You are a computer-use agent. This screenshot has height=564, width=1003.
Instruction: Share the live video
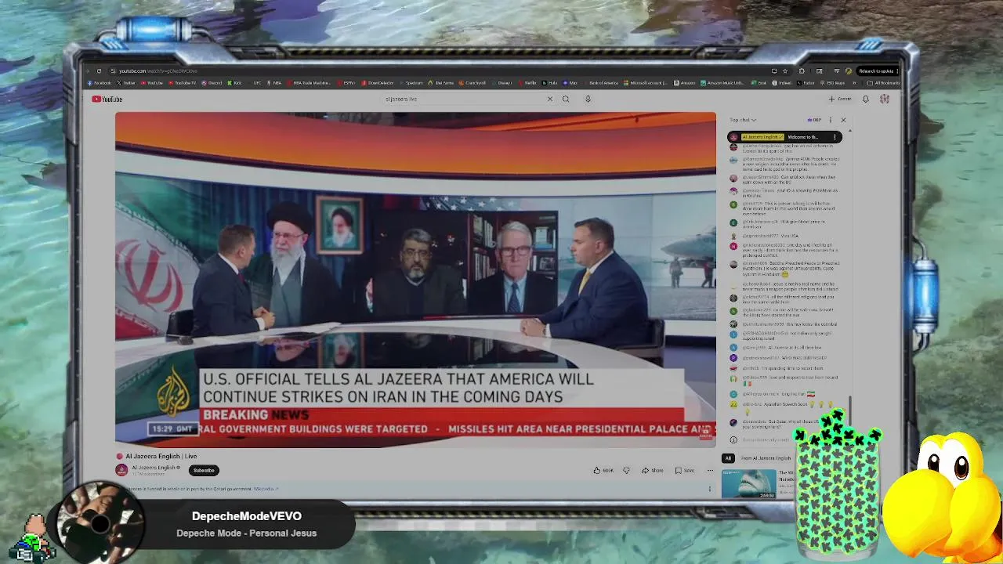click(652, 470)
